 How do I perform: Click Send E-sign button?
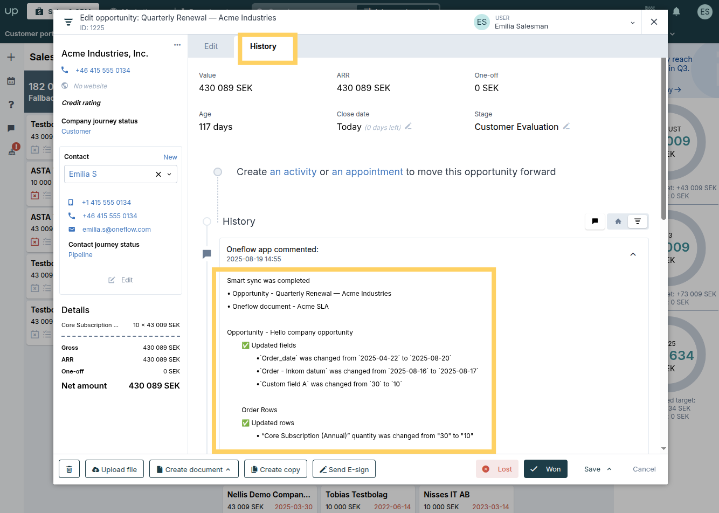(x=344, y=469)
